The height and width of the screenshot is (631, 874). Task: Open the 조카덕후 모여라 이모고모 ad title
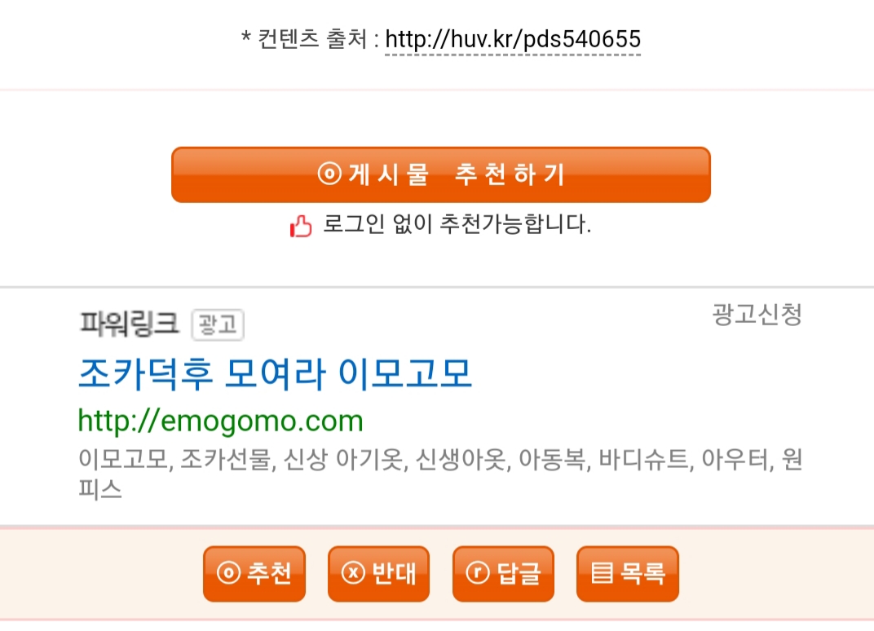pos(276,373)
